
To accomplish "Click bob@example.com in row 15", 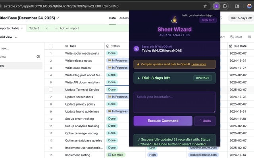I will click(x=203, y=155).
